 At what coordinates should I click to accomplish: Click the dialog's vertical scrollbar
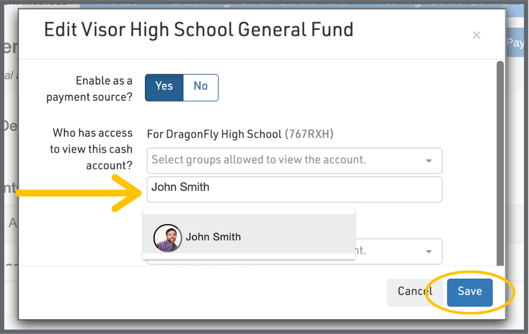(x=500, y=163)
